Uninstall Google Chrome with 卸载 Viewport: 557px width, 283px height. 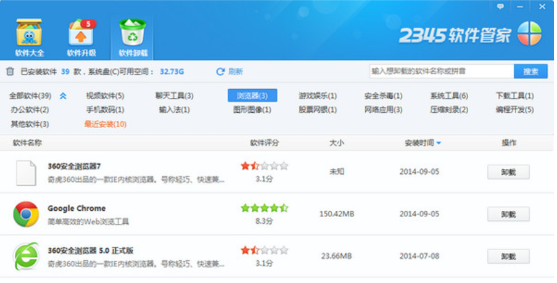508,214
